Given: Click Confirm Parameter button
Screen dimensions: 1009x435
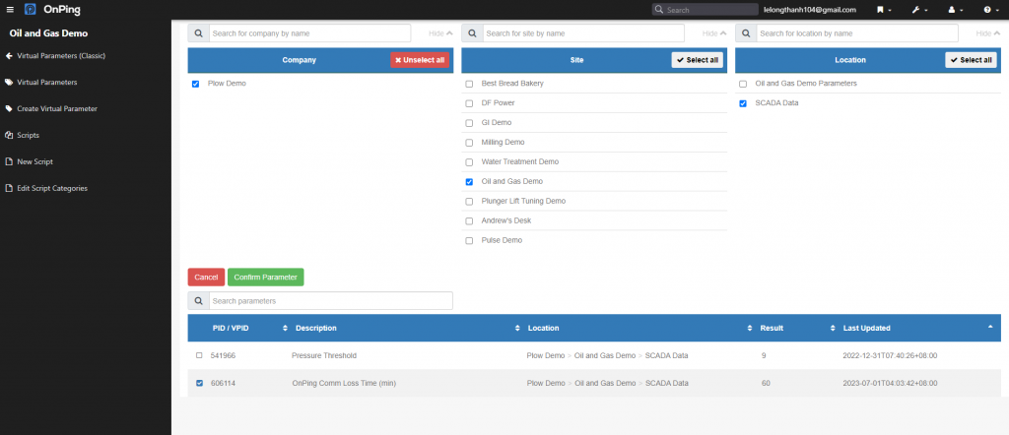Looking at the screenshot, I should [x=265, y=277].
